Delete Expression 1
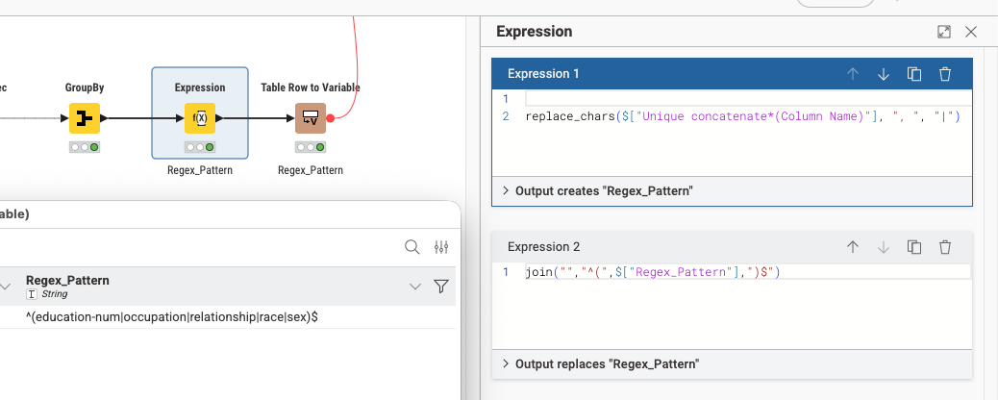Screen dimensions: 998x400 (x=945, y=74)
